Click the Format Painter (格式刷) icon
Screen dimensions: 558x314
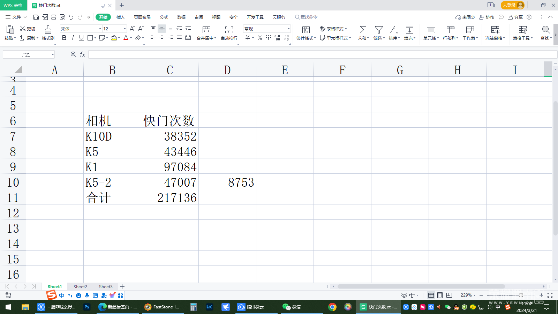pyautogui.click(x=48, y=30)
